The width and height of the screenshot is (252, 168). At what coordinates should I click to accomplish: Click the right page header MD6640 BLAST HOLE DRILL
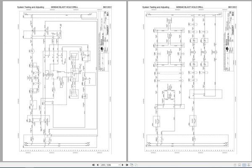point(190,7)
